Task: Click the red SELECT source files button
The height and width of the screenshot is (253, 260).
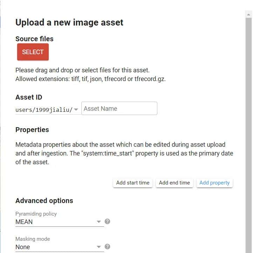Action: pos(33,52)
